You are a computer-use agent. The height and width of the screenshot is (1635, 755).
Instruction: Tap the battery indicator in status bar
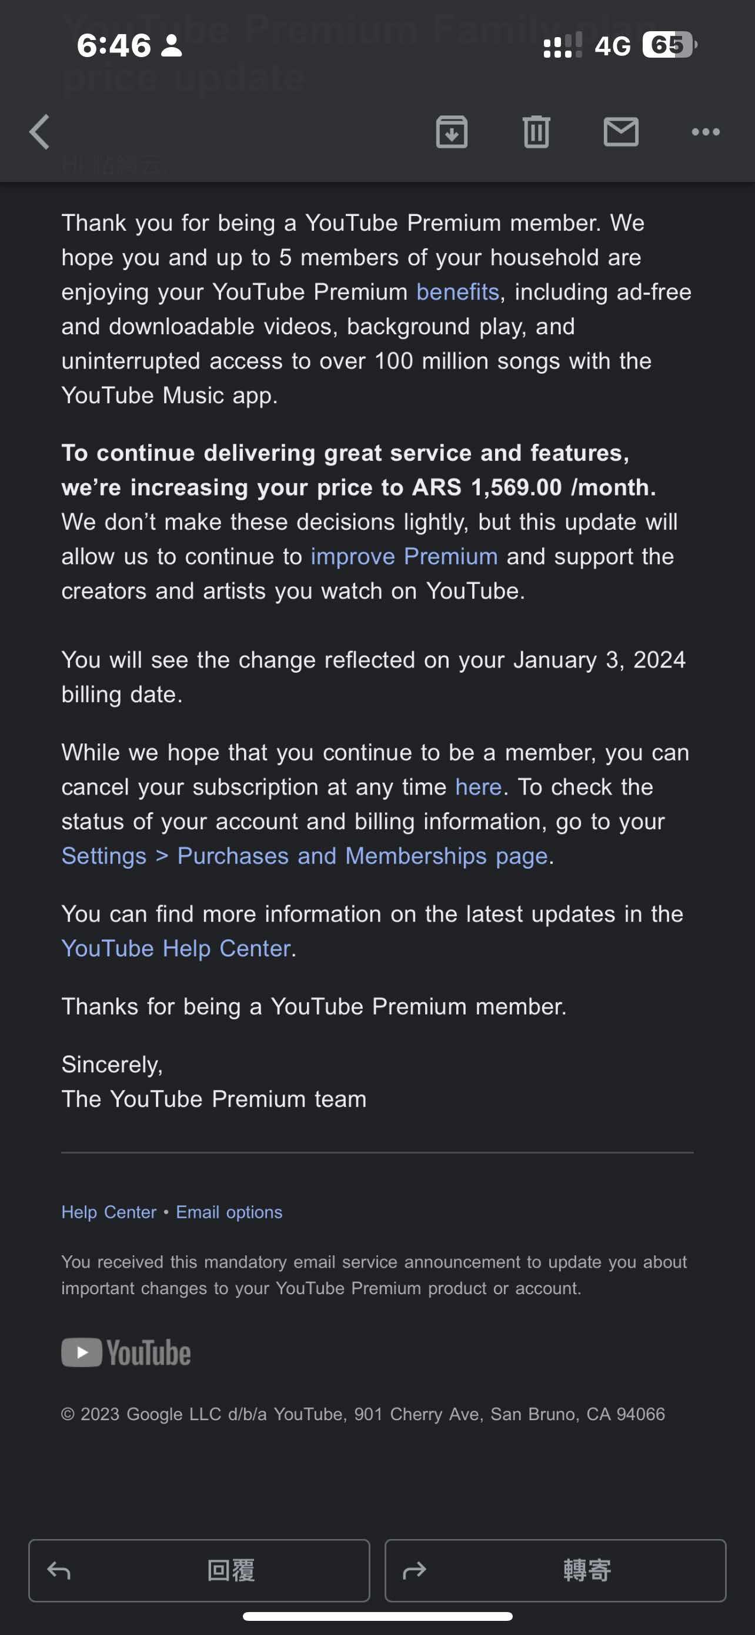click(x=669, y=45)
